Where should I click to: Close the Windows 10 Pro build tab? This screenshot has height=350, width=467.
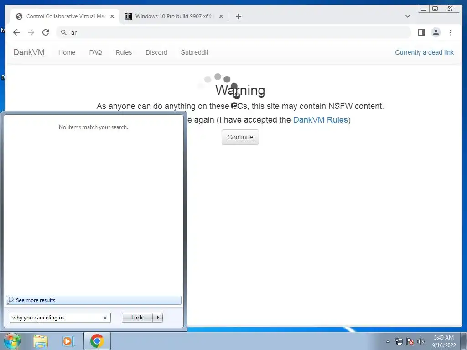(221, 16)
